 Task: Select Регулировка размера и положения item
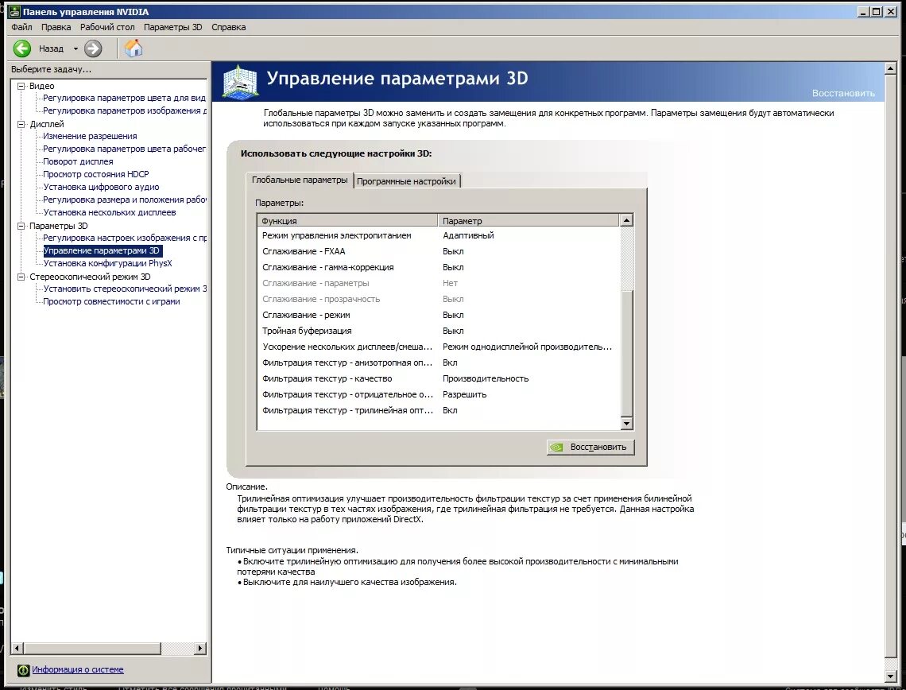point(124,200)
